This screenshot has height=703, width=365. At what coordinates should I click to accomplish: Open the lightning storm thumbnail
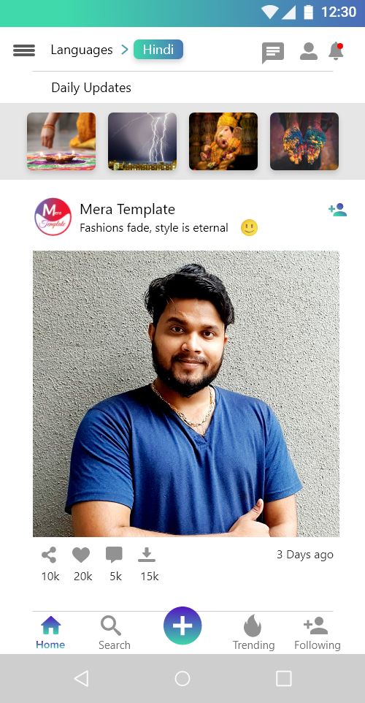(x=142, y=141)
